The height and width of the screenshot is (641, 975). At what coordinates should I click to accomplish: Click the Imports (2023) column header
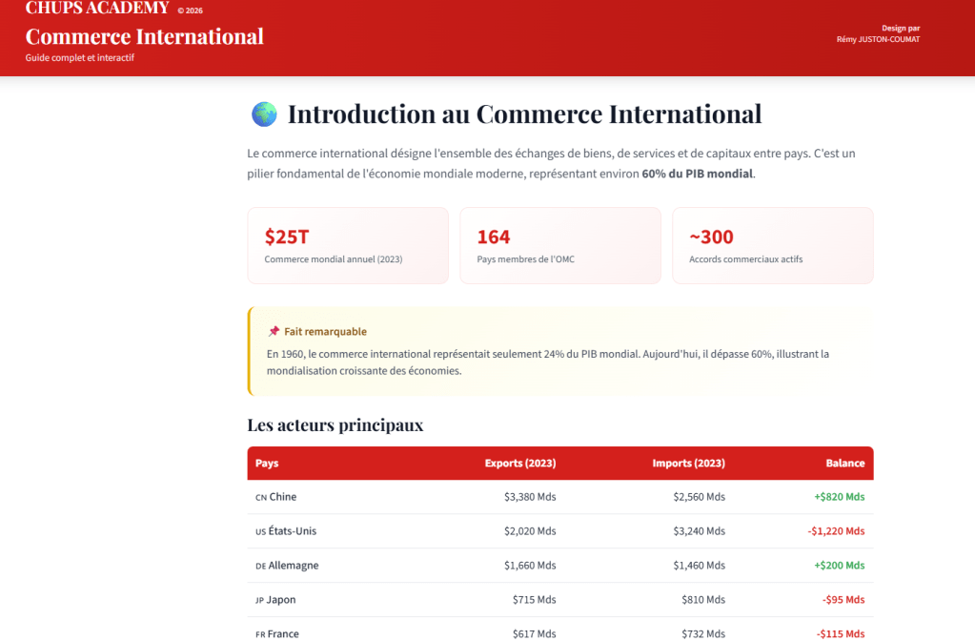point(688,464)
